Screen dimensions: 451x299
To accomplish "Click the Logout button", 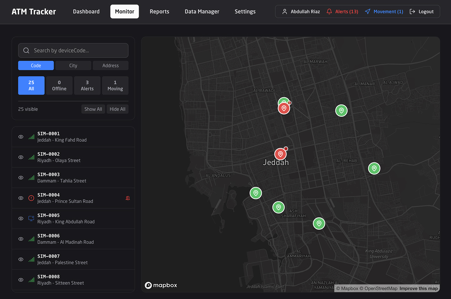I will pos(421,11).
